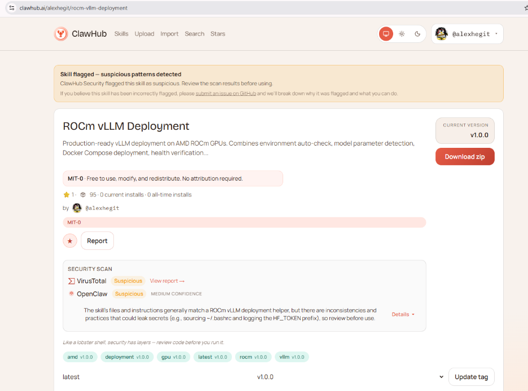This screenshot has width=528, height=391.
Task: Click the 'Skill flagged' warning heading
Action: pos(121,74)
